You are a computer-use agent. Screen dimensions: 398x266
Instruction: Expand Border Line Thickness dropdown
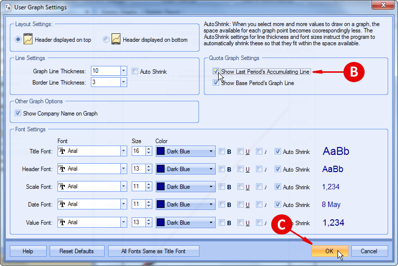pos(123,82)
